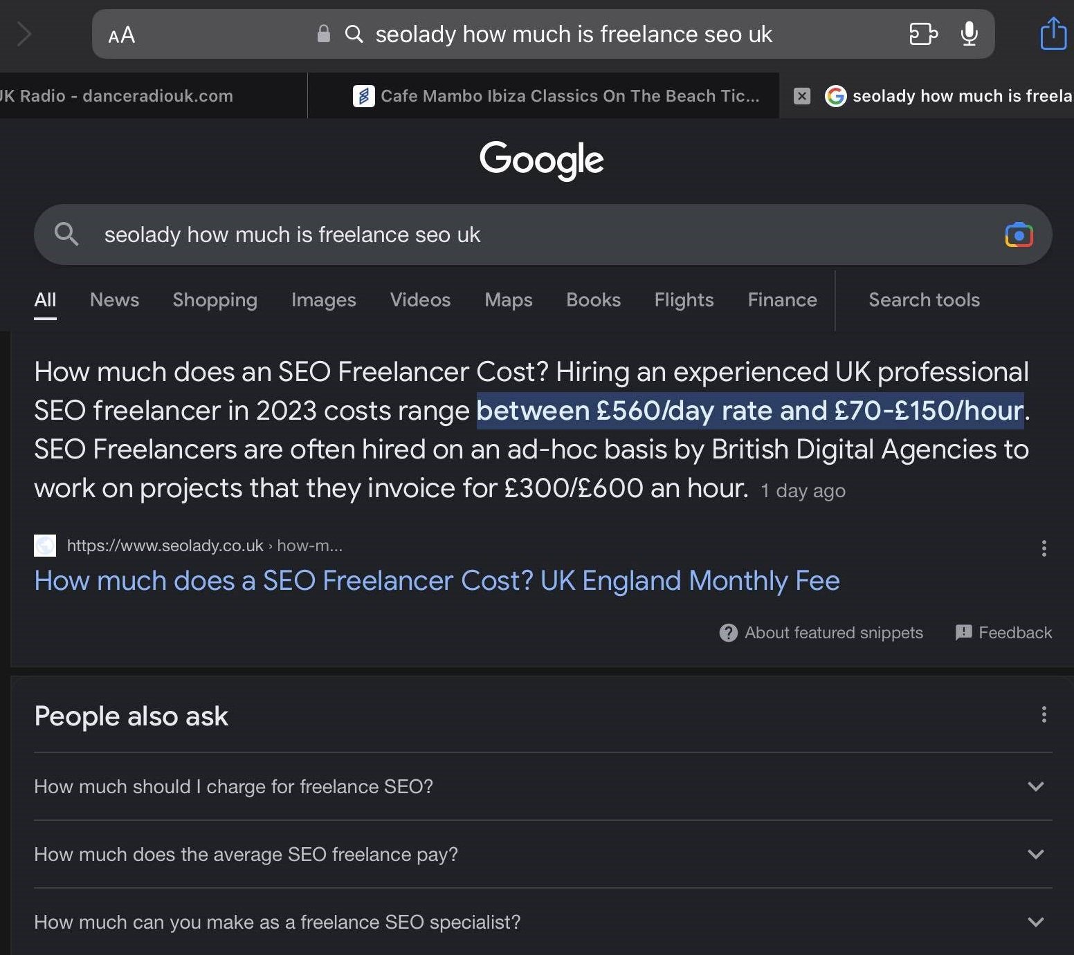Click the highlighted £560/day rate snippet text

tap(750, 411)
